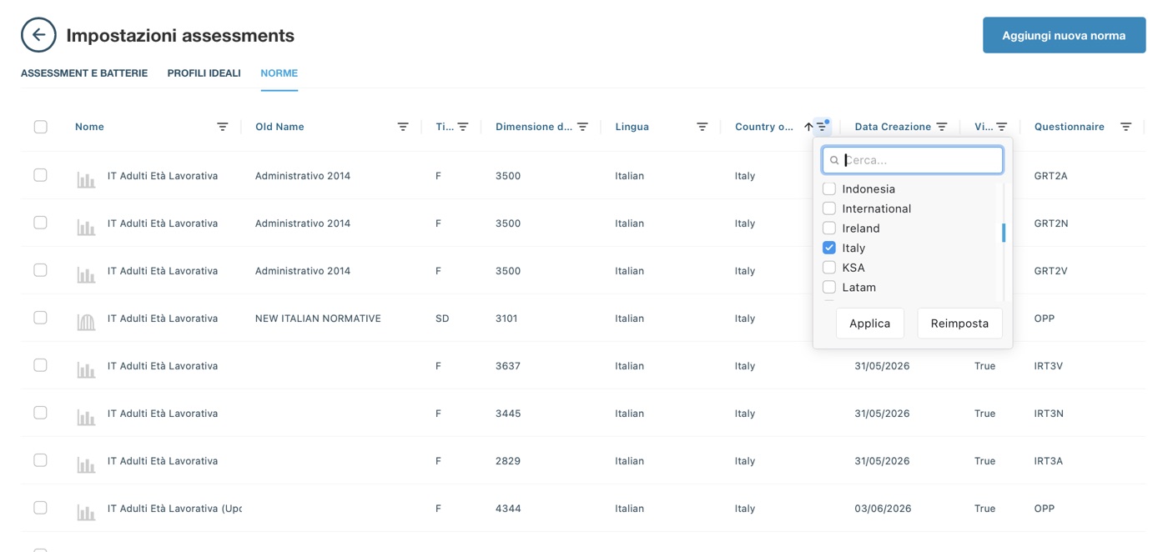Viewport: 1168px width, 552px height.
Task: Click distribution icon of NEW ITALIAN NORMATIVE row
Action: pos(86,322)
